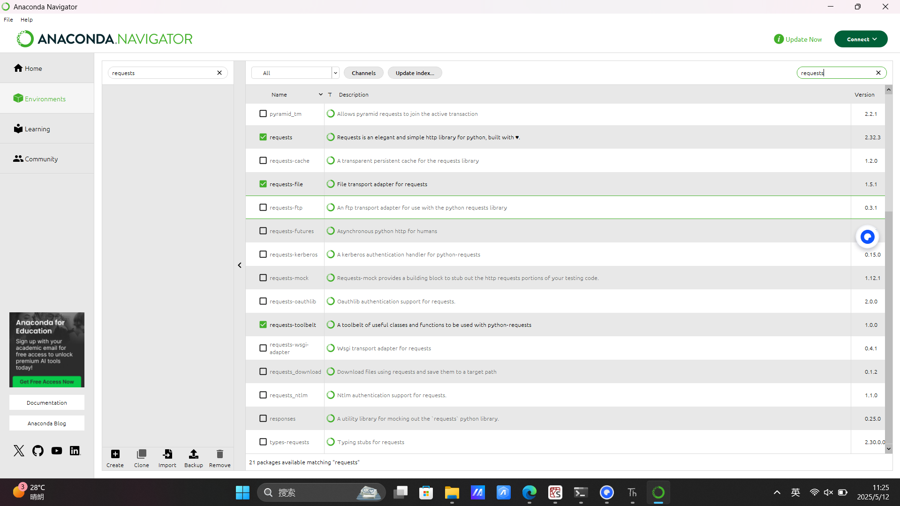Viewport: 900px width, 506px height.
Task: Open File Explorer from the taskbar
Action: coord(452,492)
